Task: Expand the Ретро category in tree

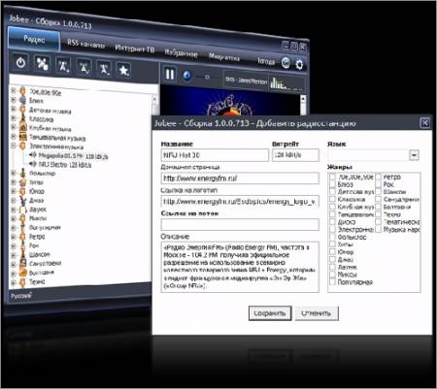Action: click(14, 237)
